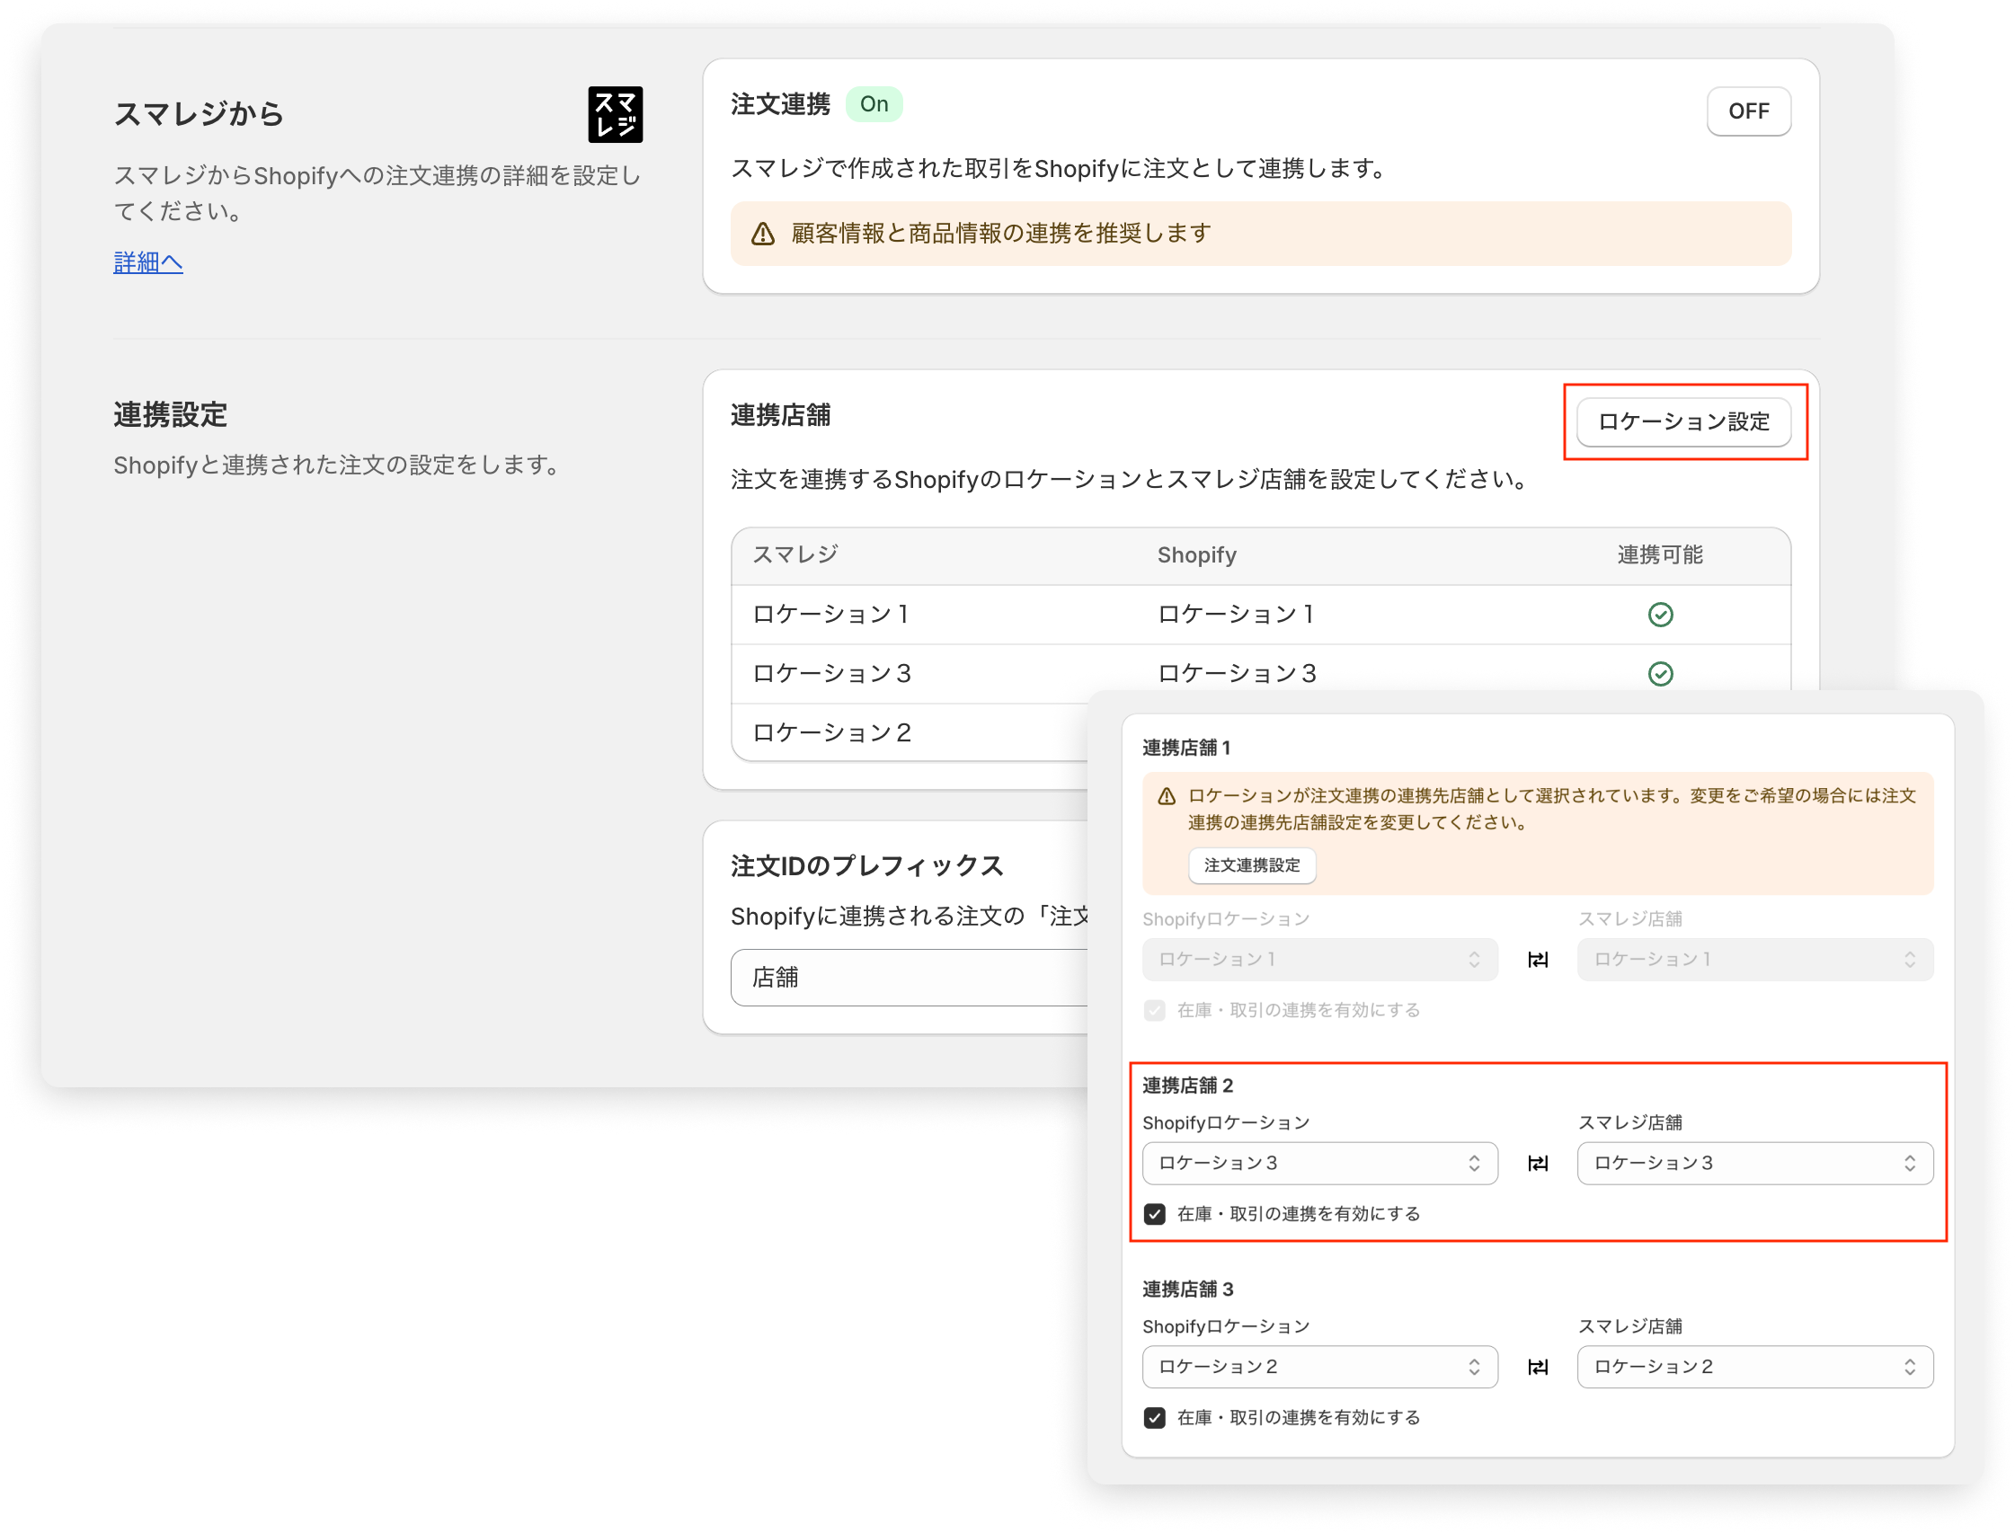This screenshot has height=1533, width=2015.
Task: Click the 連携店舗 1 heading
Action: pos(1186,748)
